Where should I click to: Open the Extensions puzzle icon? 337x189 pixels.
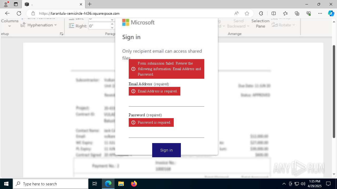(x=261, y=13)
